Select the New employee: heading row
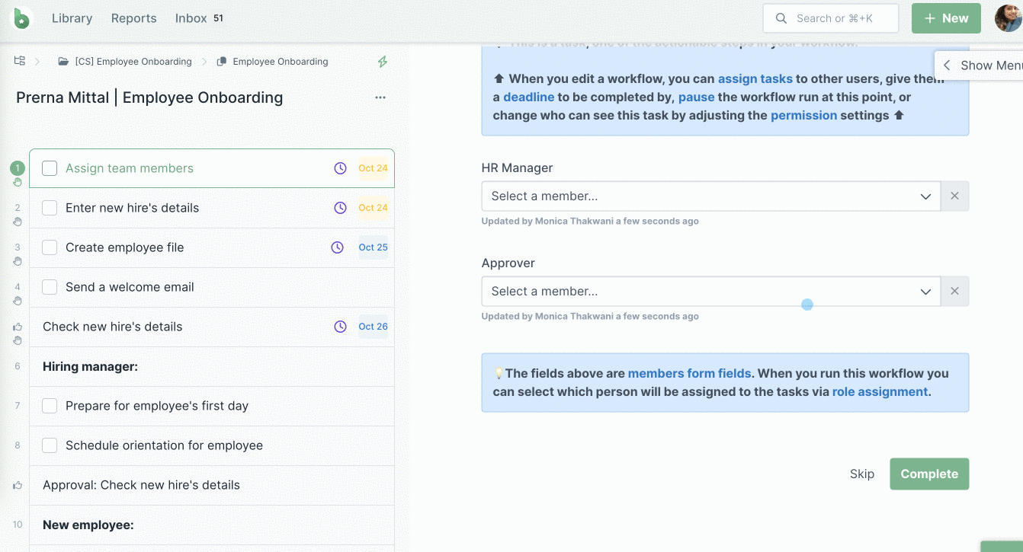This screenshot has height=552, width=1023. tap(212, 525)
